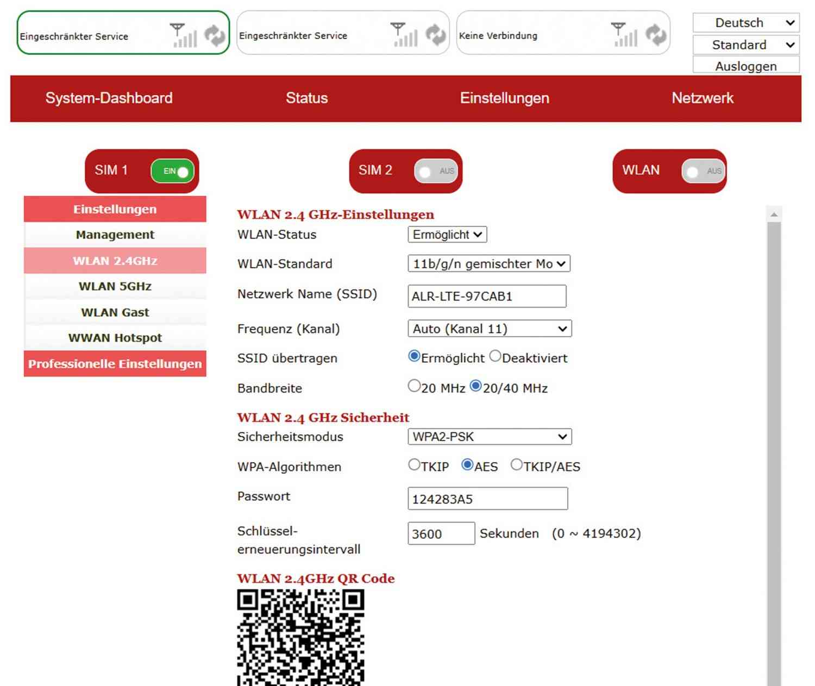The height and width of the screenshot is (686, 815).
Task: Click the scrollbar up arrow
Action: (x=774, y=214)
